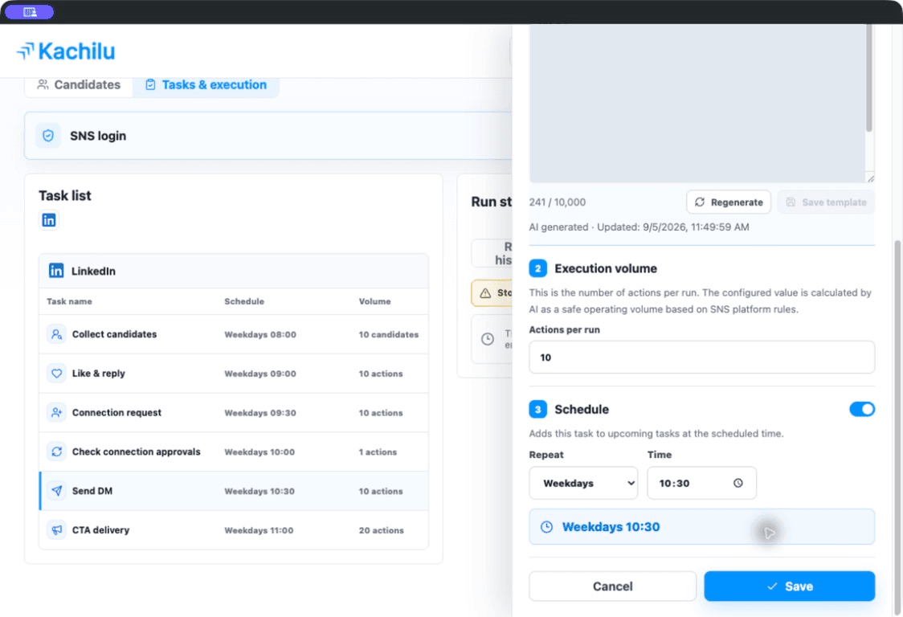The image size is (903, 617).
Task: Click inside the message text area
Action: pyautogui.click(x=697, y=103)
